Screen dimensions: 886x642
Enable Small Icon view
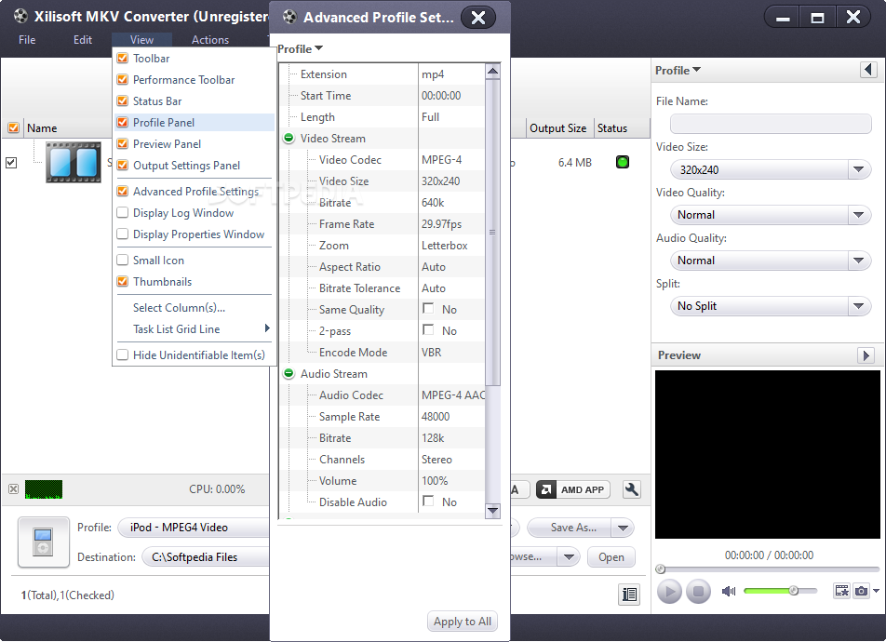123,261
